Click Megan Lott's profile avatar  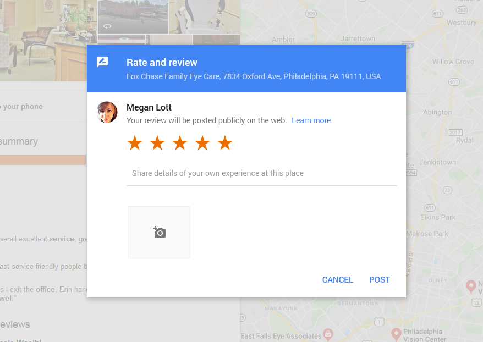click(107, 112)
